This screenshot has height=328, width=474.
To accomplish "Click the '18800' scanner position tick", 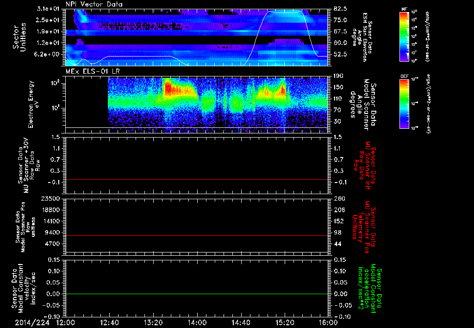I will point(52,210).
